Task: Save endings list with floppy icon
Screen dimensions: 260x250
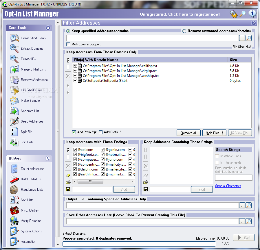Action: tap(68, 189)
